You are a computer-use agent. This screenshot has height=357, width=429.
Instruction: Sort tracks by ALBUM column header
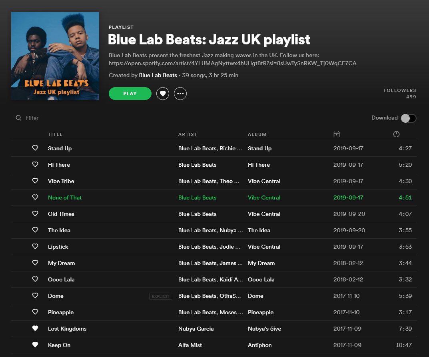(257, 134)
